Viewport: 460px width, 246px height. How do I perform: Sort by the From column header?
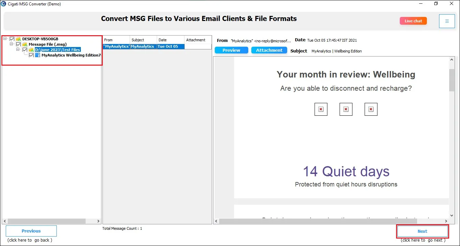(116, 40)
